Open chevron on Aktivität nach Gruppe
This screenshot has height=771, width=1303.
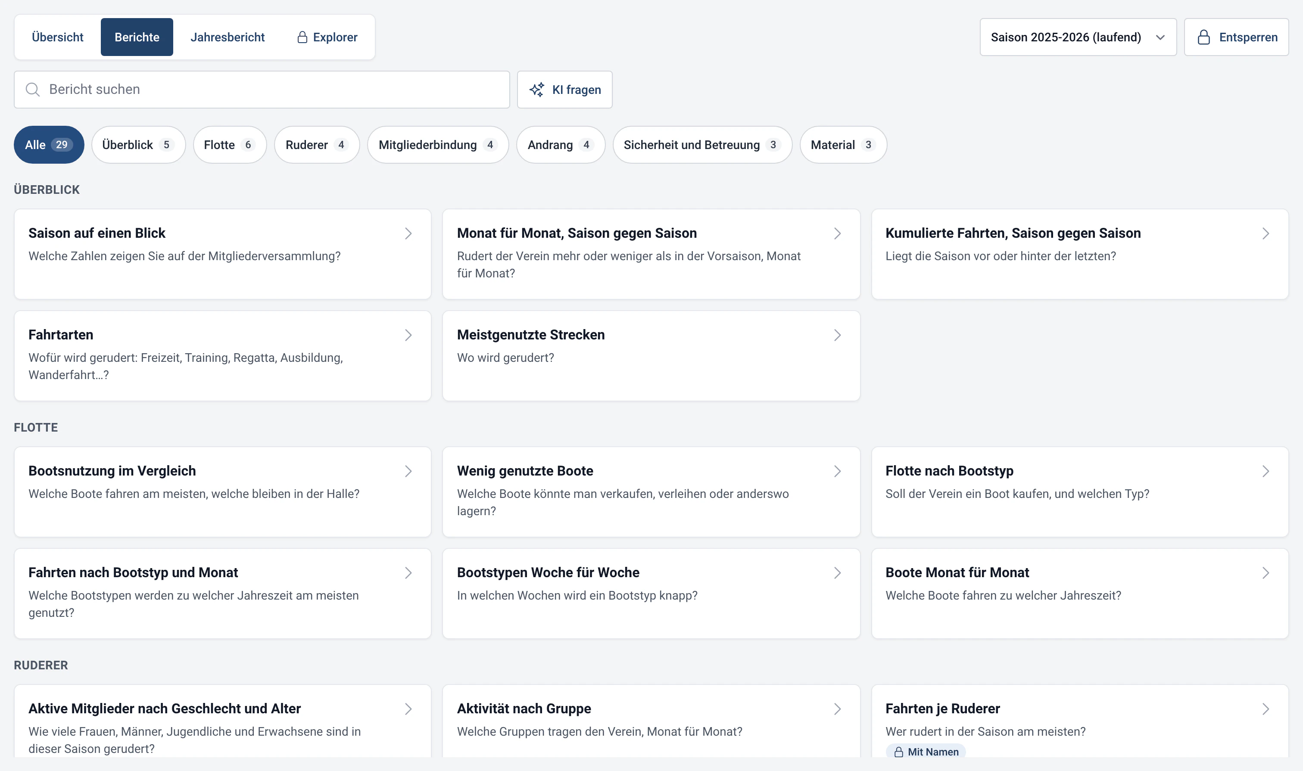click(x=837, y=709)
